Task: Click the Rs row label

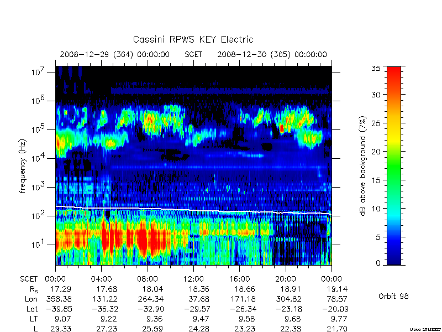Action: pos(34,289)
